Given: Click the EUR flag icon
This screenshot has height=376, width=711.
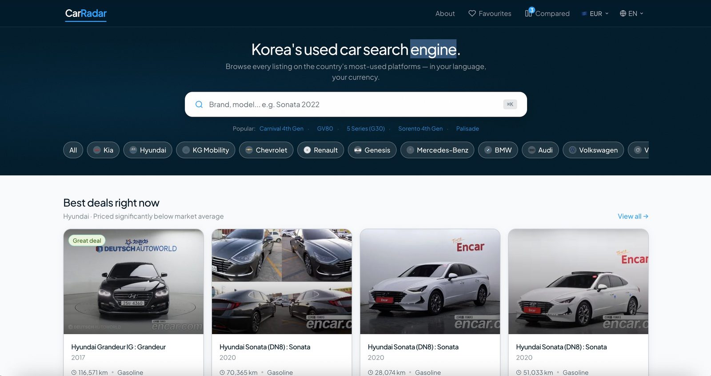Looking at the screenshot, I should coord(584,14).
